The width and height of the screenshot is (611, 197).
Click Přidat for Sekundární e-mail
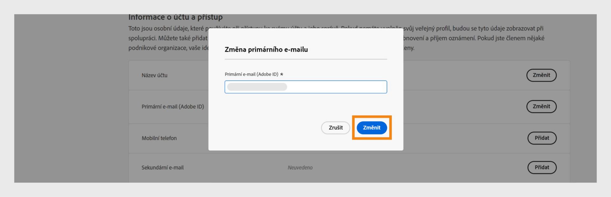tap(542, 167)
